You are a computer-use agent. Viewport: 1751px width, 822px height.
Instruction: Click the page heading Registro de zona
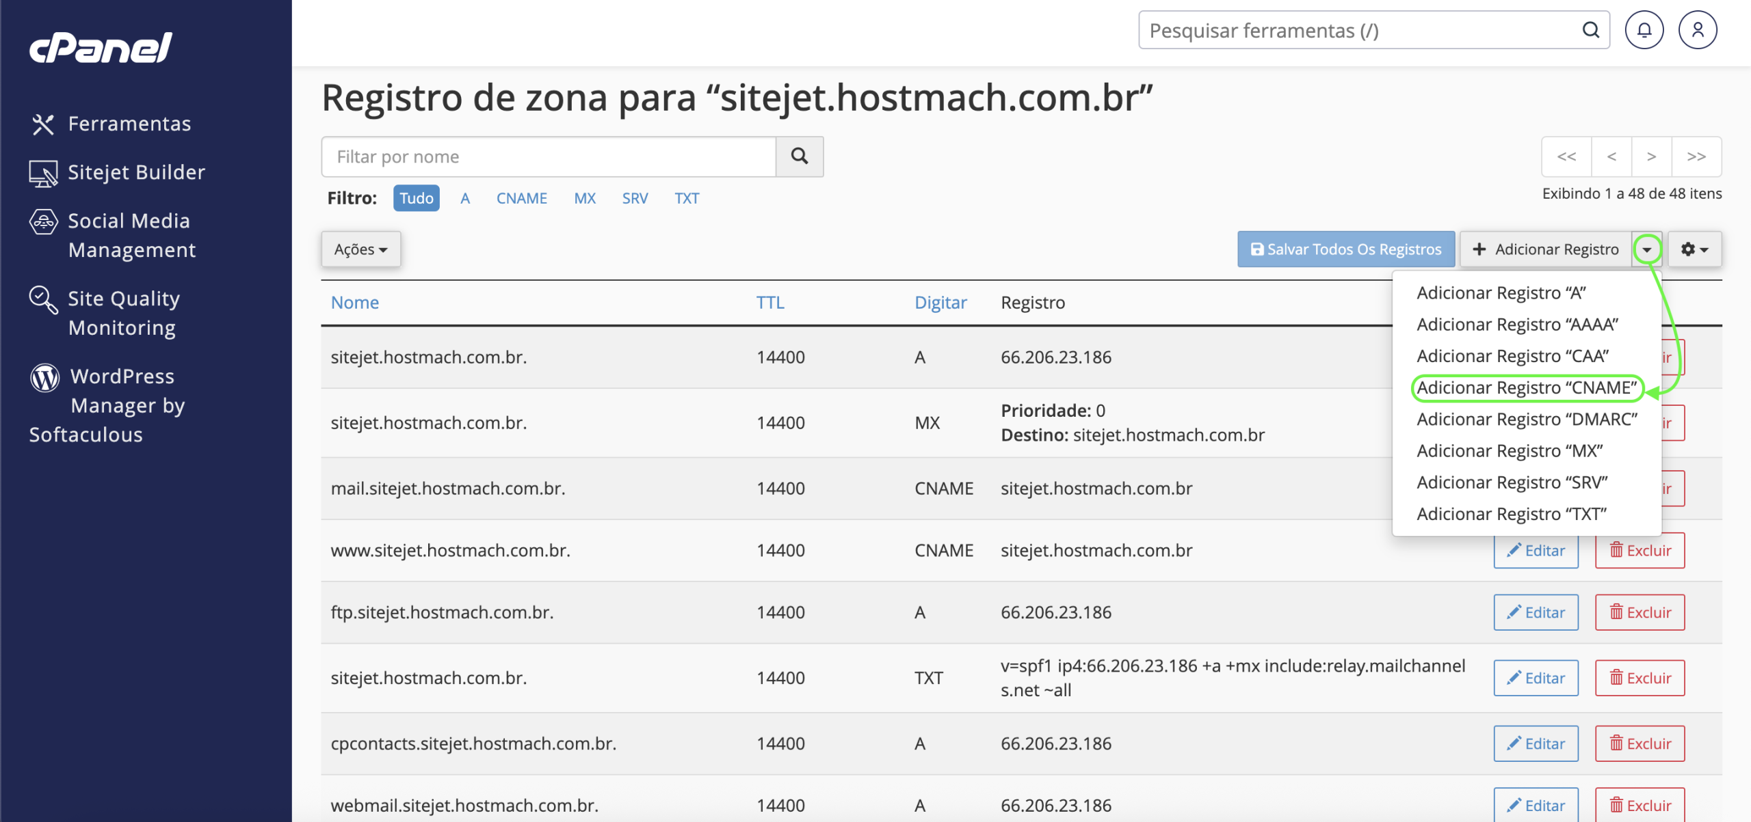(737, 97)
